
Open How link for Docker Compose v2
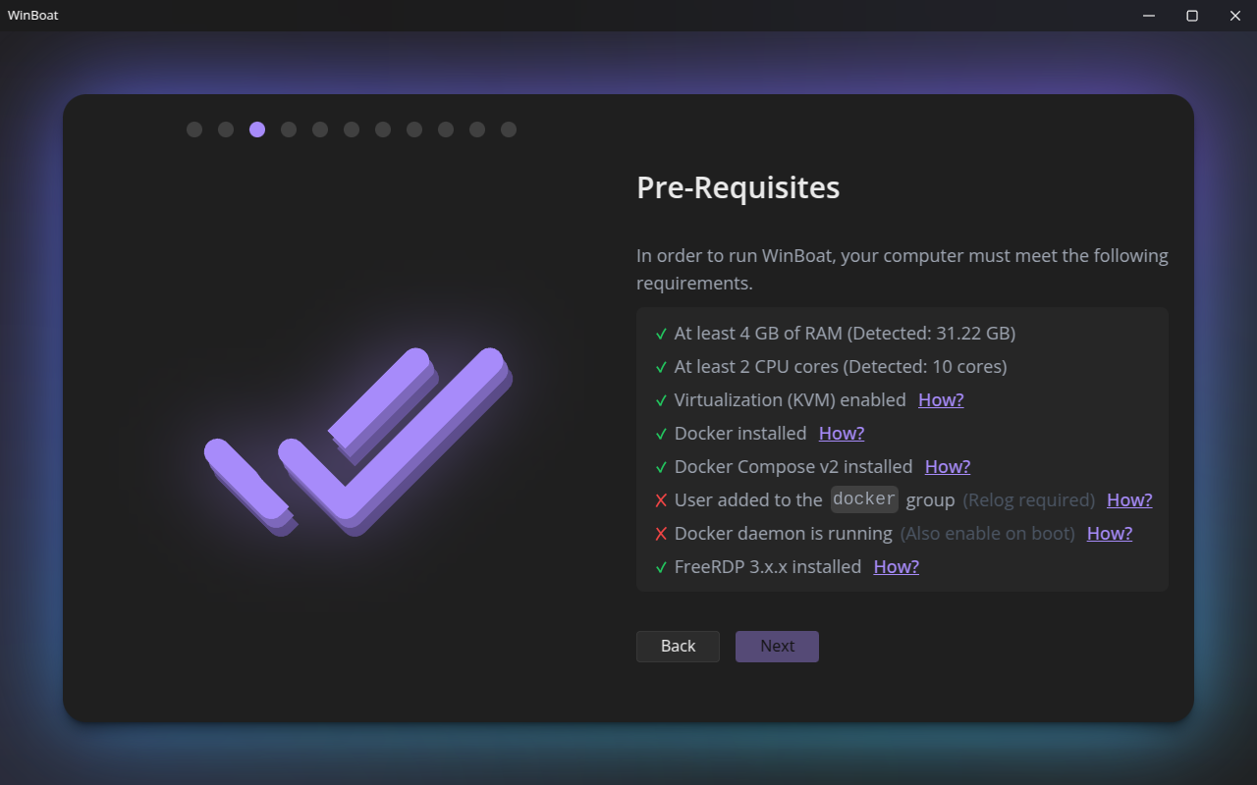tap(948, 466)
